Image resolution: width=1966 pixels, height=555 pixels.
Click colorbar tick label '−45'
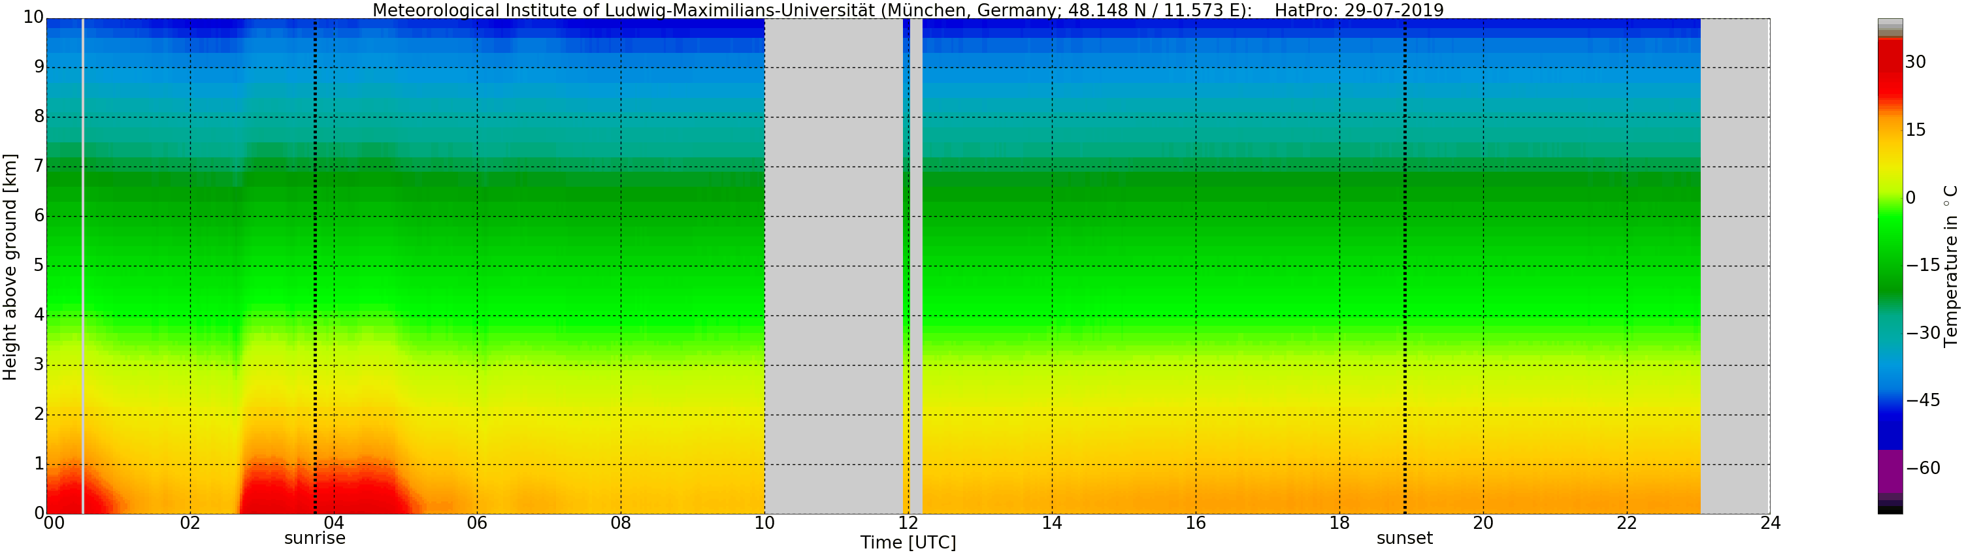[1924, 400]
